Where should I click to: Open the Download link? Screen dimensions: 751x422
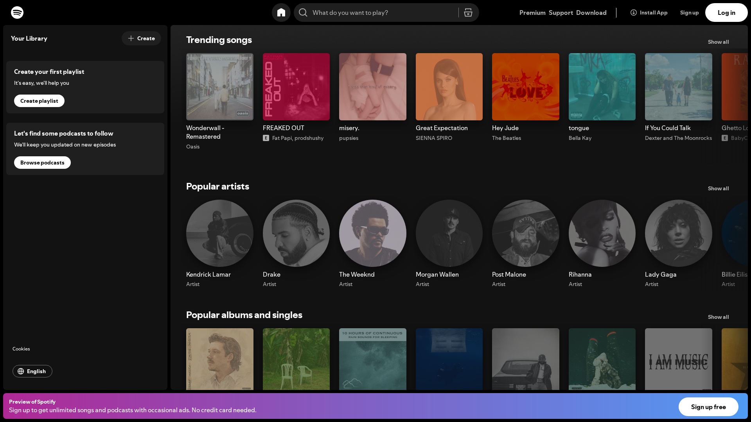pyautogui.click(x=591, y=13)
